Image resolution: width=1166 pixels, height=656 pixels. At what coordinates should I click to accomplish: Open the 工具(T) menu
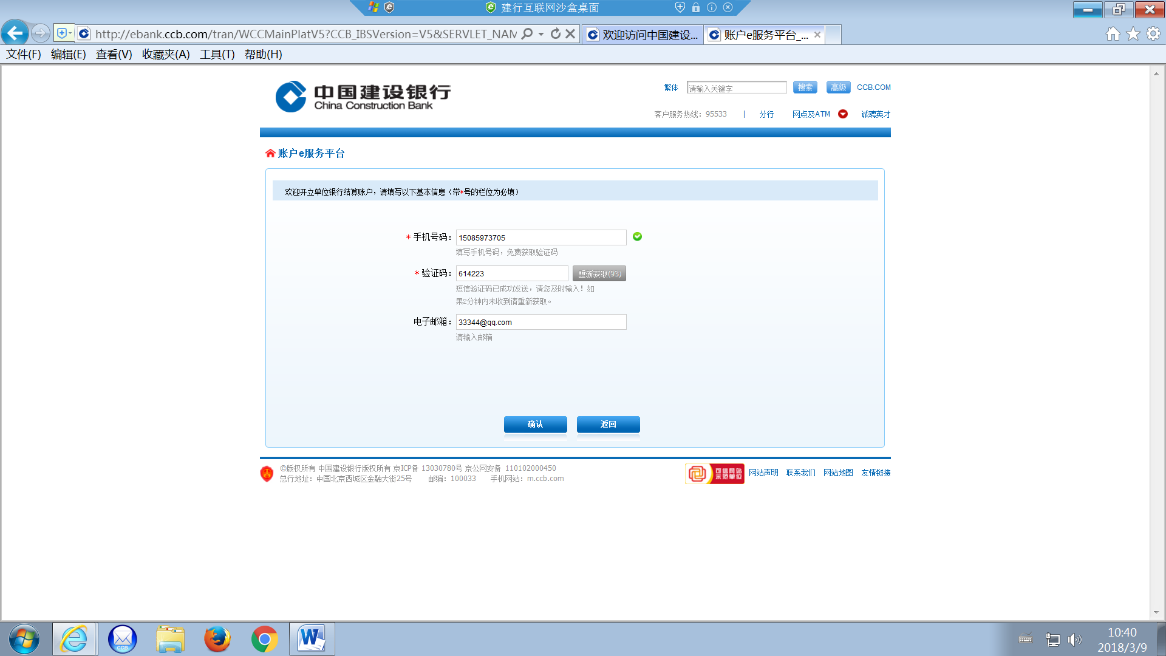tap(217, 55)
